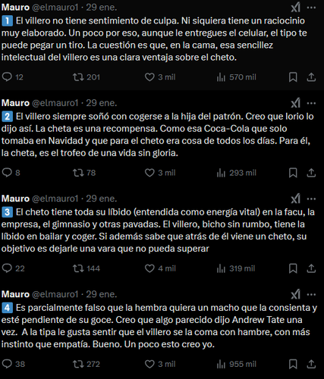Open Mauro's profile from the fourth tweet
Image resolution: width=324 pixels, height=379 pixels.
(15, 294)
